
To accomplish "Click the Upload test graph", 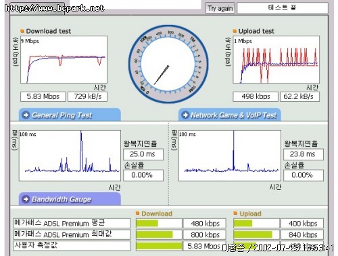I will 276,60.
